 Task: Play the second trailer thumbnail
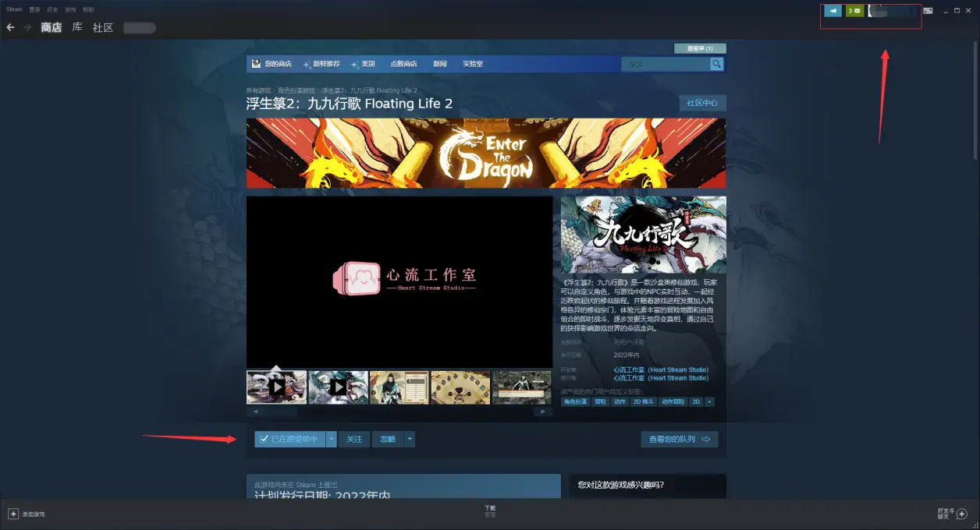(x=338, y=387)
